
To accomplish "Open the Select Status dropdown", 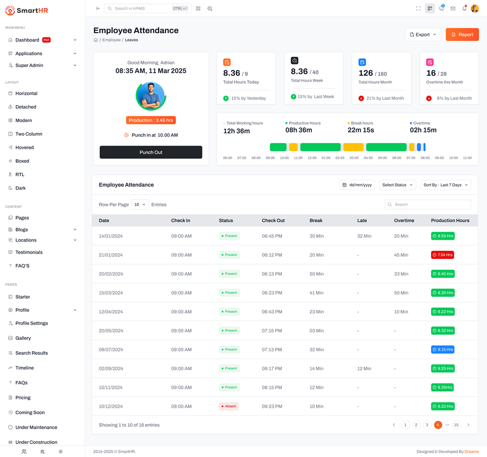I will [x=397, y=185].
